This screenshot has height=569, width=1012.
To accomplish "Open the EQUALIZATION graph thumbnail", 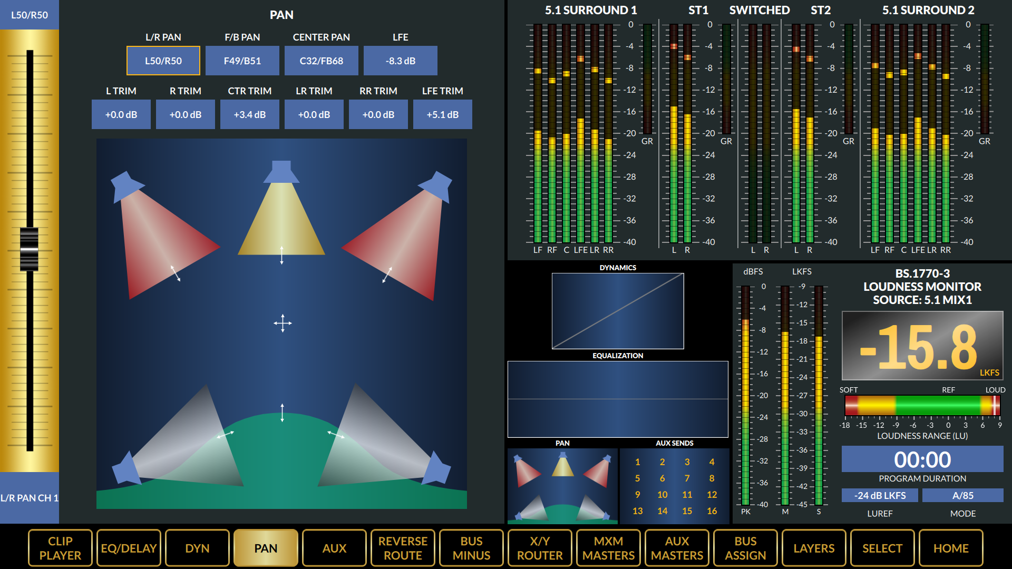I will coord(618,399).
